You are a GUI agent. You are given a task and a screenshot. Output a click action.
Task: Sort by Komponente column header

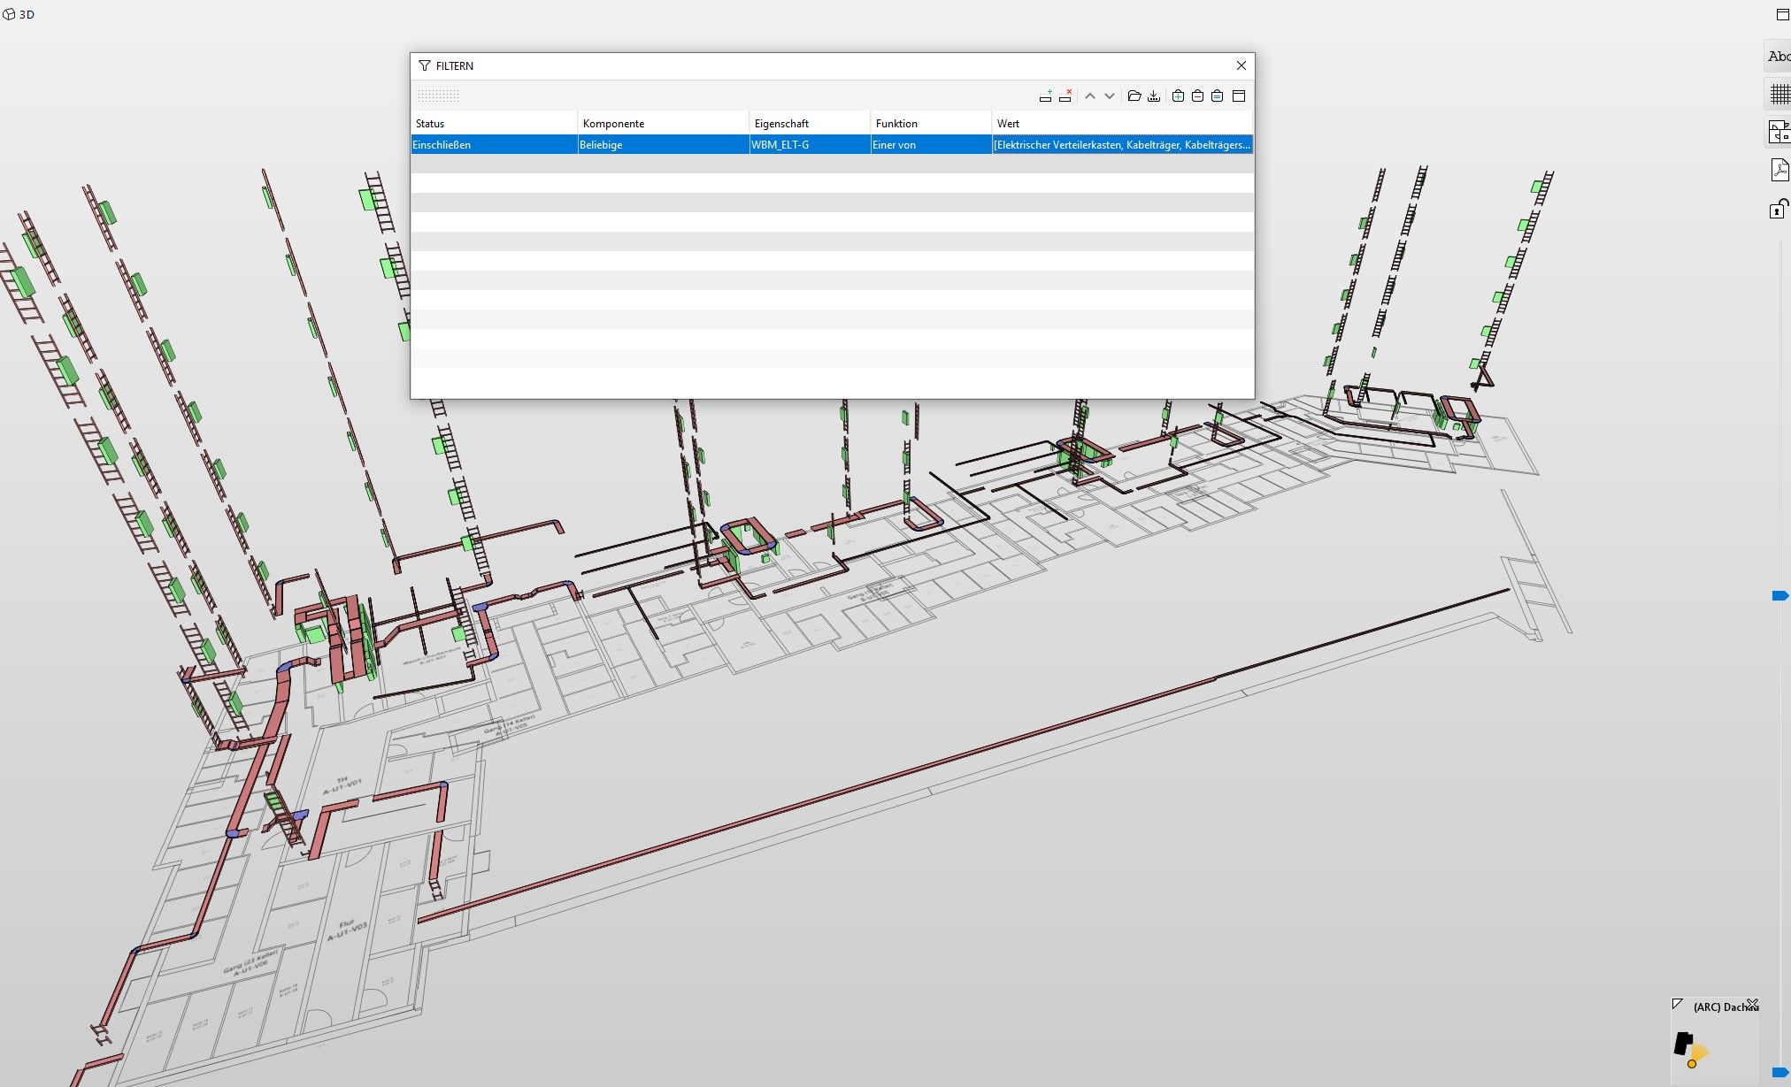coord(663,124)
